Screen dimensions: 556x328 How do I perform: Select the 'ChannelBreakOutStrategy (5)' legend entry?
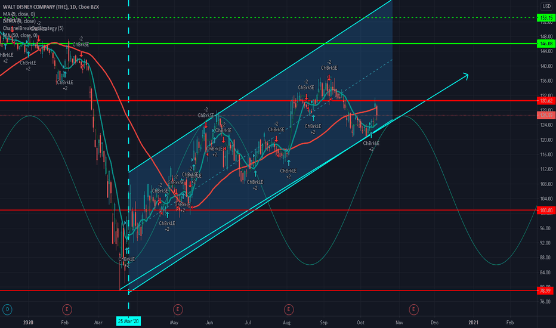(33, 28)
